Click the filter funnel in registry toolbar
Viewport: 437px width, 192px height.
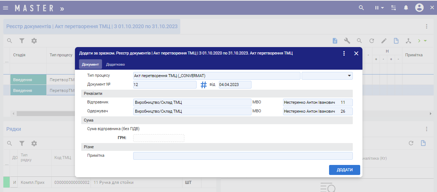pyautogui.click(x=22, y=41)
